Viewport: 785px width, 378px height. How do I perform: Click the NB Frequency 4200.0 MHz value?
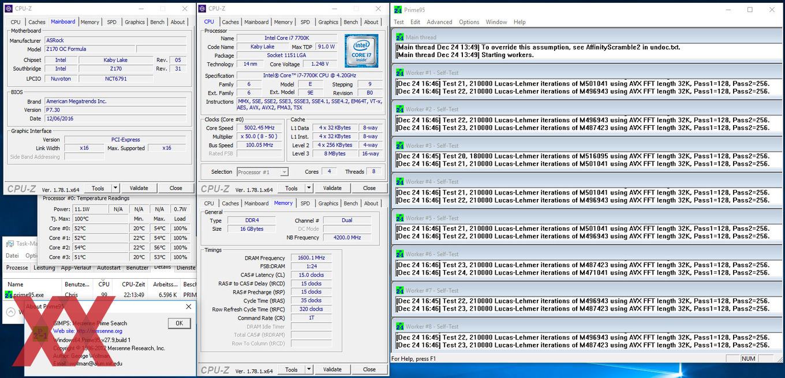pos(347,237)
